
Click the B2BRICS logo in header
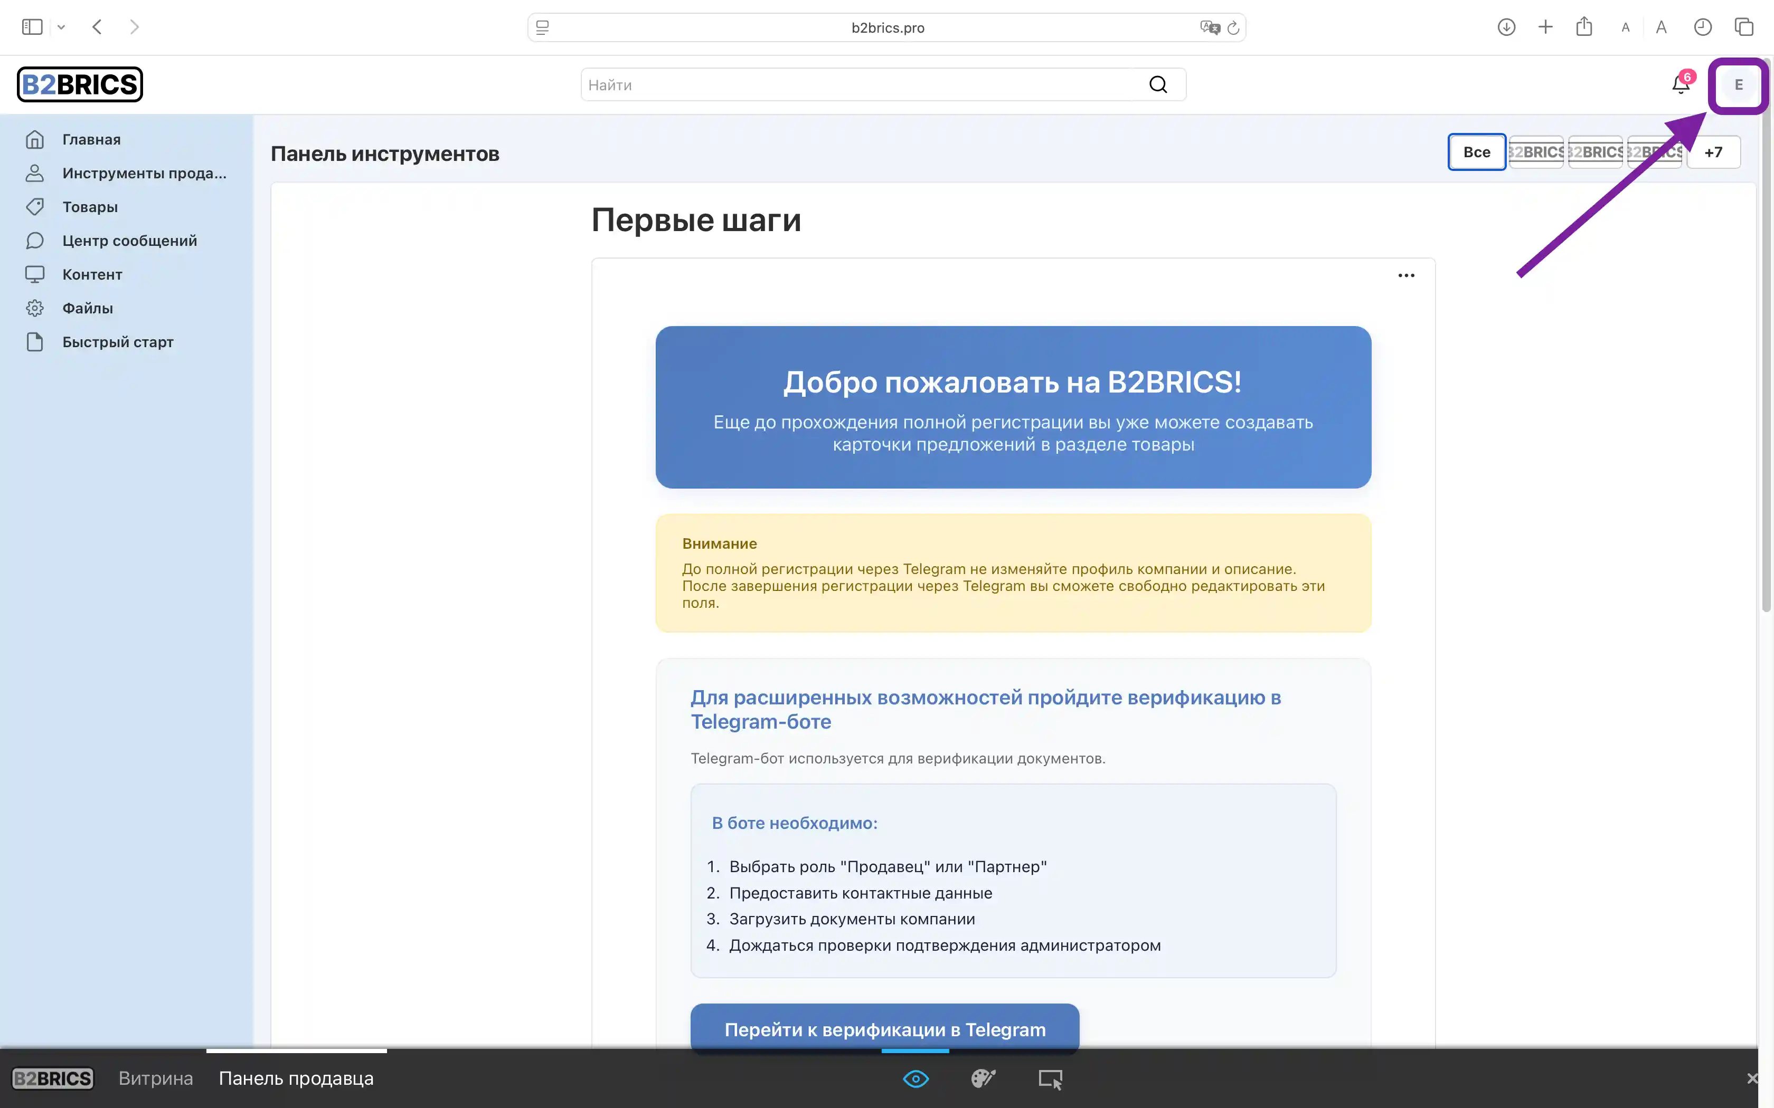[x=80, y=84]
